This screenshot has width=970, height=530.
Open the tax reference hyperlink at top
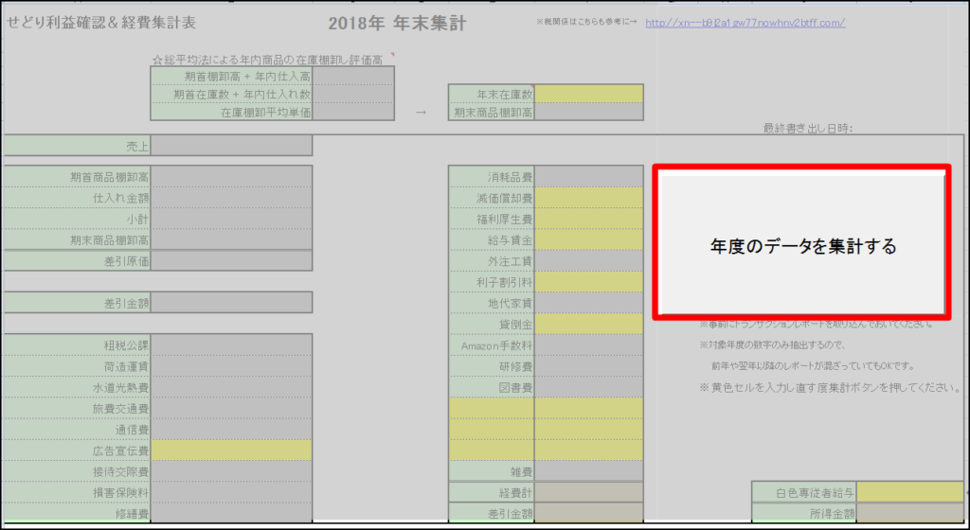tap(745, 23)
